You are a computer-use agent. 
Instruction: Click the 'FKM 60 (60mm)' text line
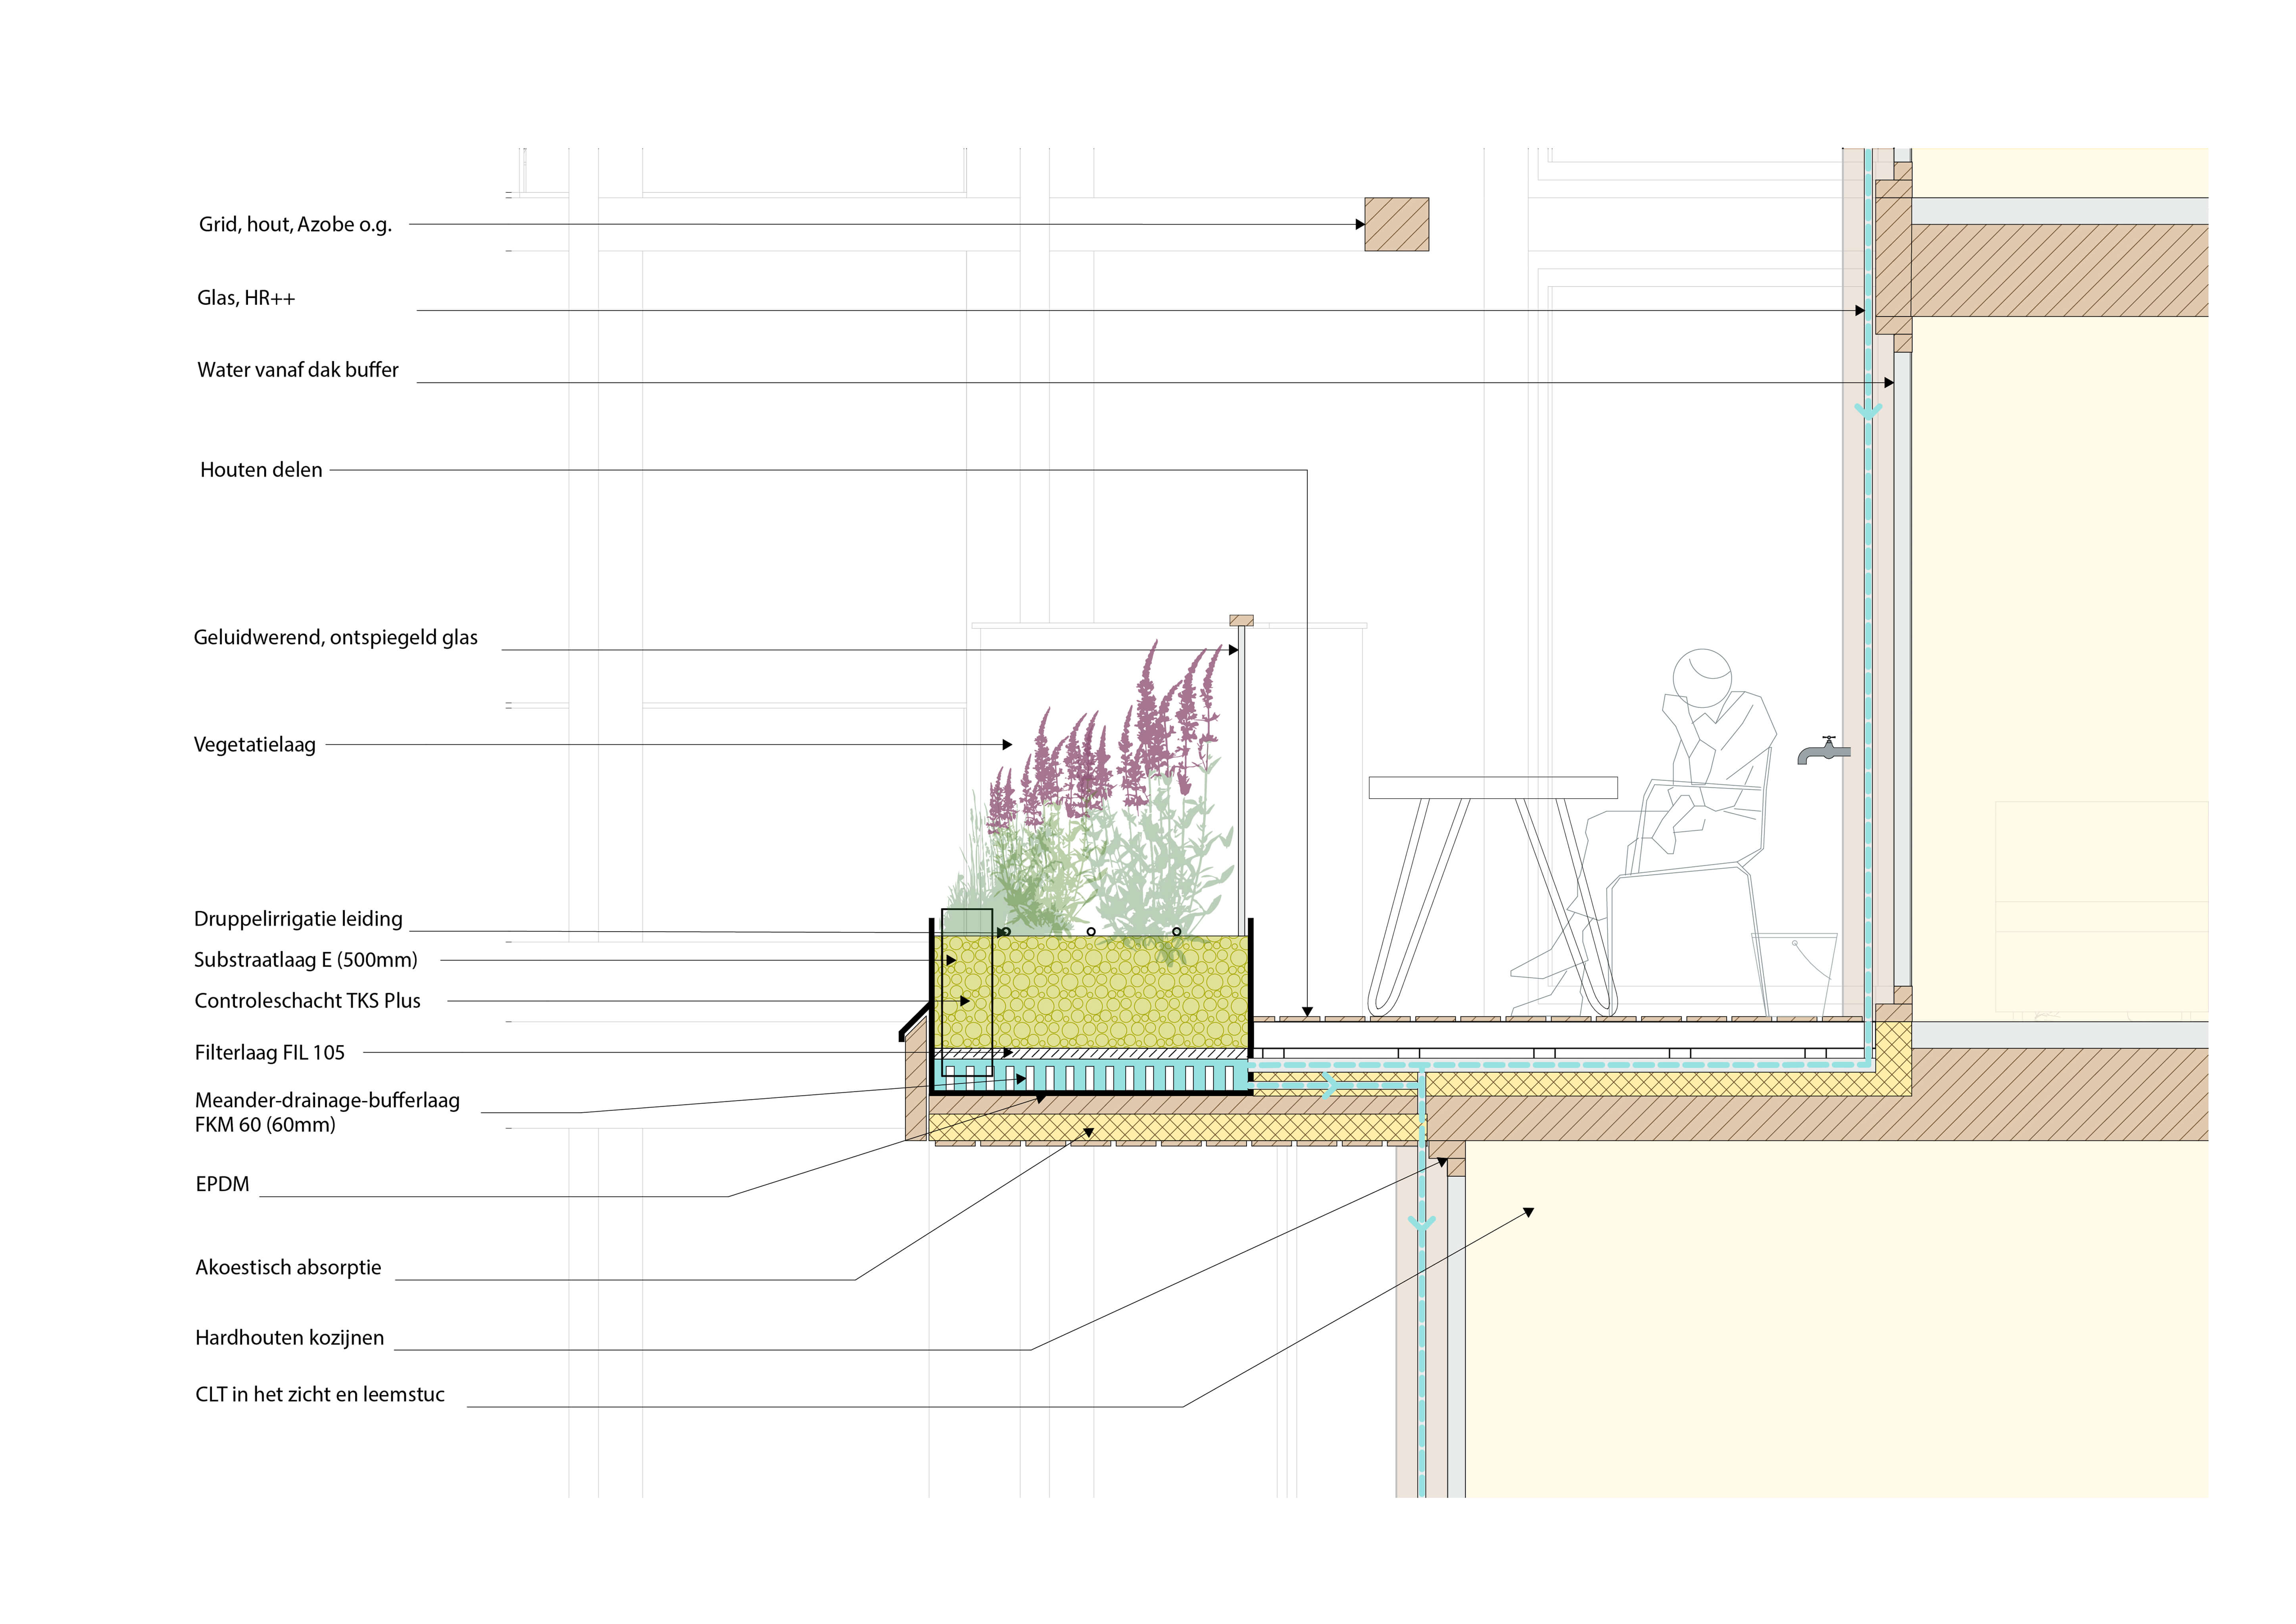[265, 1125]
